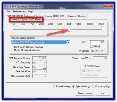Click the Apply changes button
The width and height of the screenshot is (117, 102).
(x=85, y=93)
